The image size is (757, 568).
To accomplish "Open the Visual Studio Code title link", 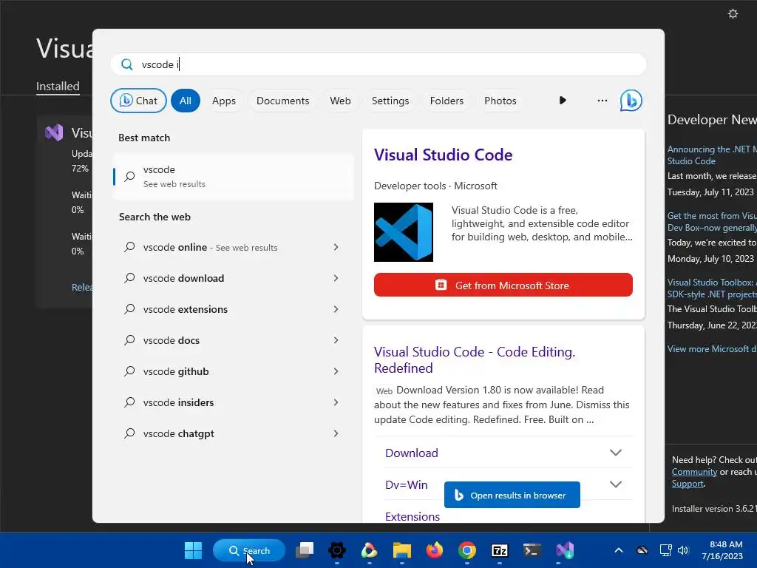I will (x=444, y=155).
